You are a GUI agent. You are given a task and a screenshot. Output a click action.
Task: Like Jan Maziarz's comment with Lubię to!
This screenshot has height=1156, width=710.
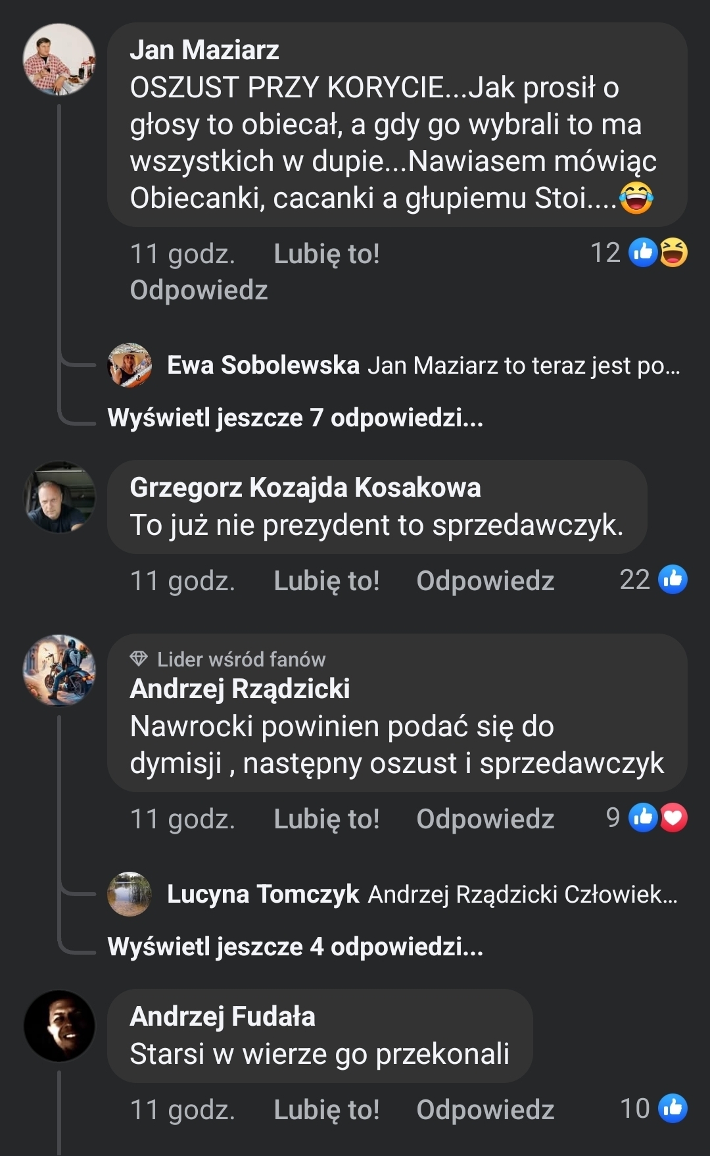point(326,254)
